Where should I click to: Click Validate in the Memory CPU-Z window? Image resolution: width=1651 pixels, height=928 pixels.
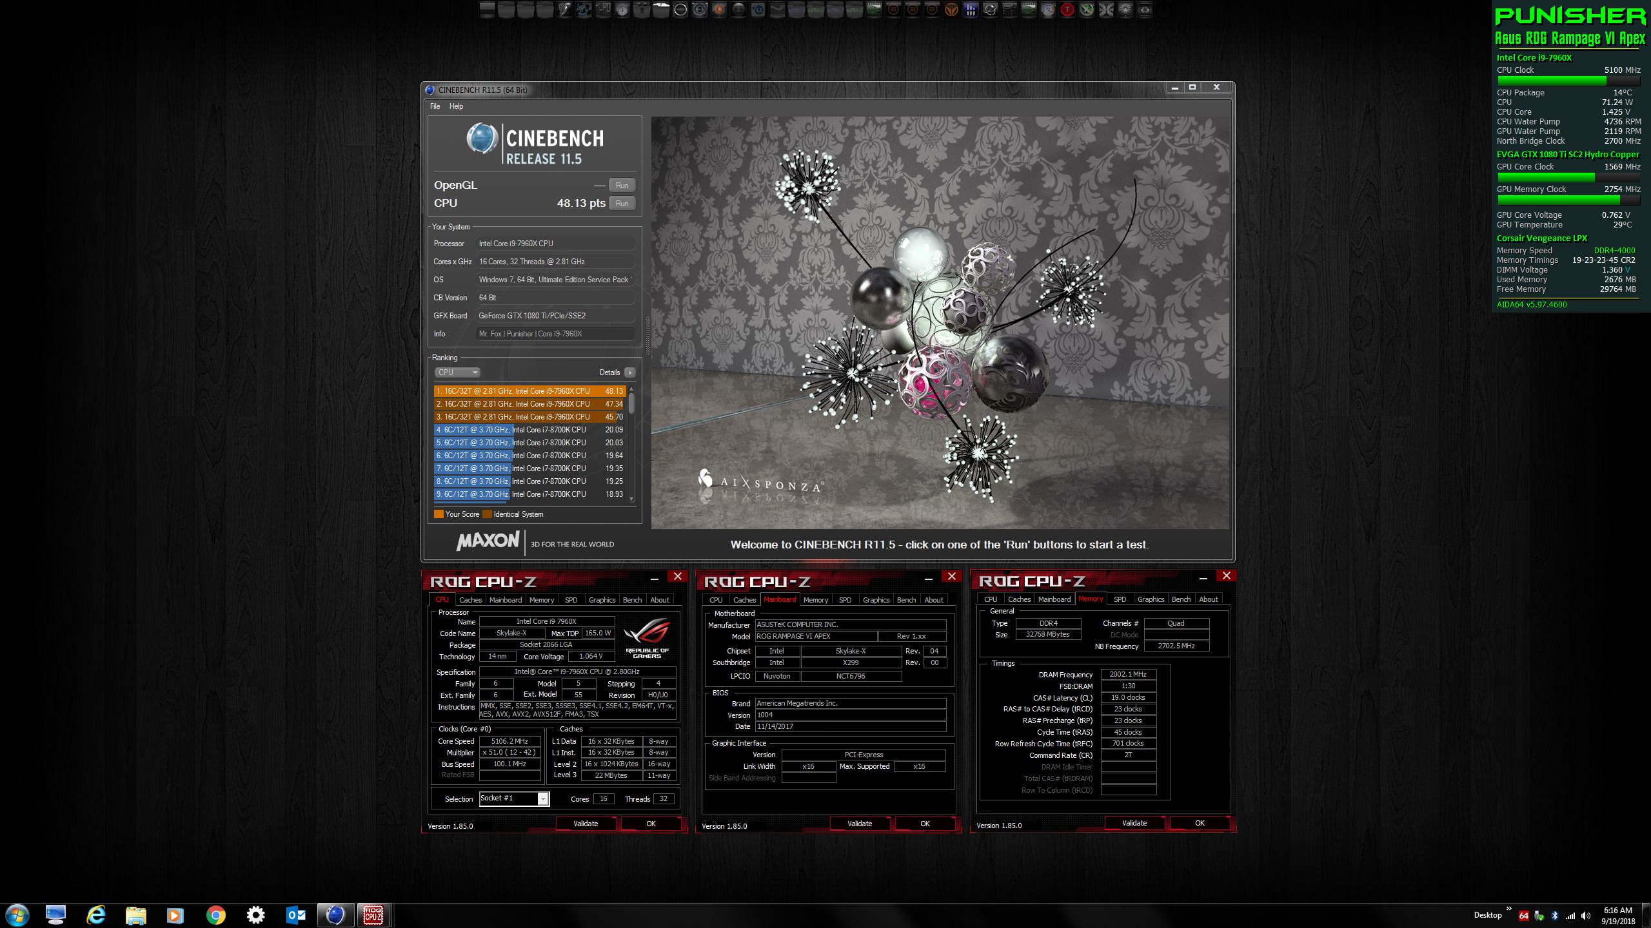(x=1134, y=823)
